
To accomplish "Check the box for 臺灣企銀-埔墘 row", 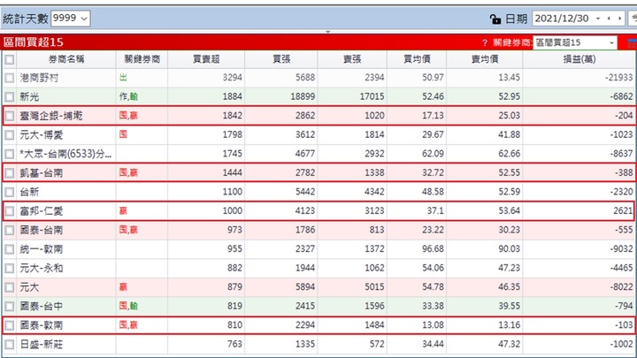I will (10, 116).
